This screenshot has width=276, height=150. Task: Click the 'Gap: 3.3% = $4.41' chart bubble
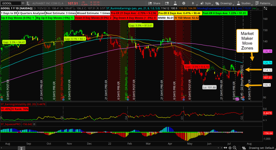coord(14,42)
